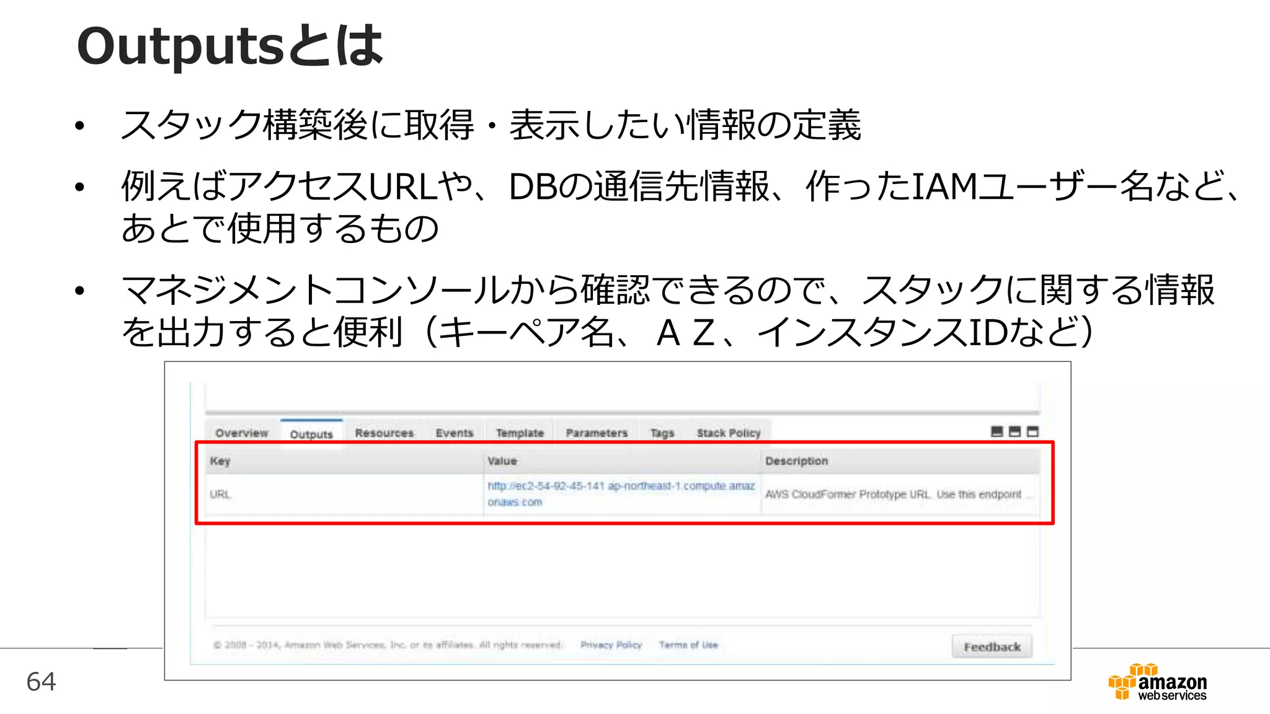The image size is (1270, 714).
Task: Click the Feedback button
Action: pyautogui.click(x=992, y=646)
